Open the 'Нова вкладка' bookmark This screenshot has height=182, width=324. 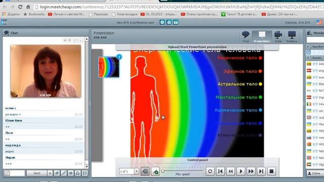coord(125,14)
